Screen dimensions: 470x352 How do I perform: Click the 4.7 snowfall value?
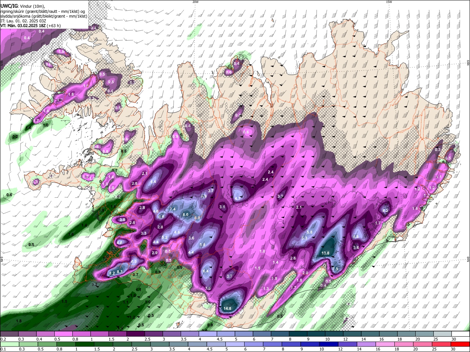(237, 198)
